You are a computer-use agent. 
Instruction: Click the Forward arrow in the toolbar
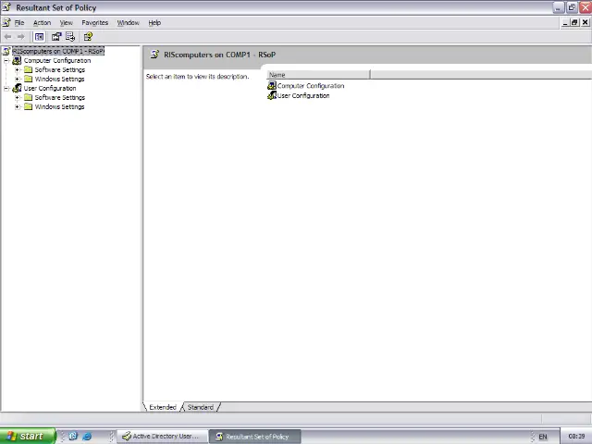tap(20, 37)
